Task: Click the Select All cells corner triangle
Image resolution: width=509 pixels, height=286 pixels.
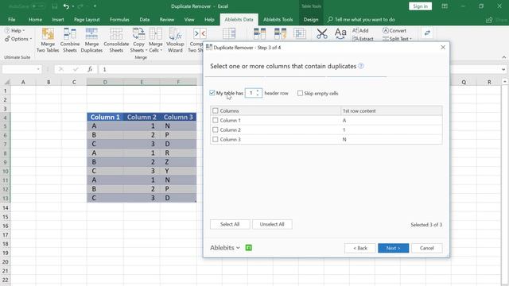Action: pyautogui.click(x=7, y=82)
